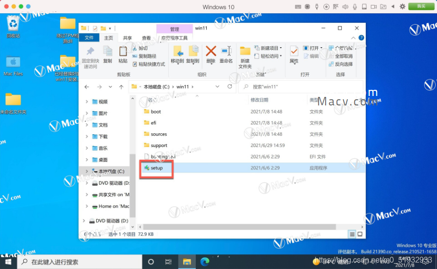Sort by the Date modified column
The height and width of the screenshot is (269, 437).
point(259,100)
